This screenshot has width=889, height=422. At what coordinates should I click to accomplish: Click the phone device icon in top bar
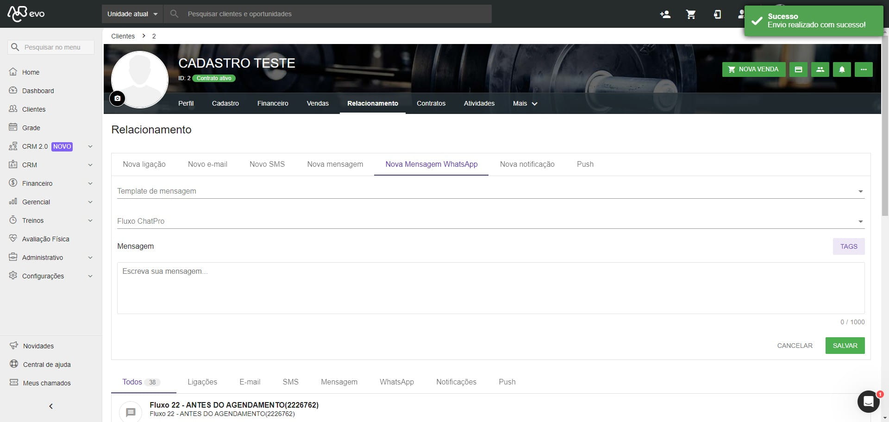point(717,14)
